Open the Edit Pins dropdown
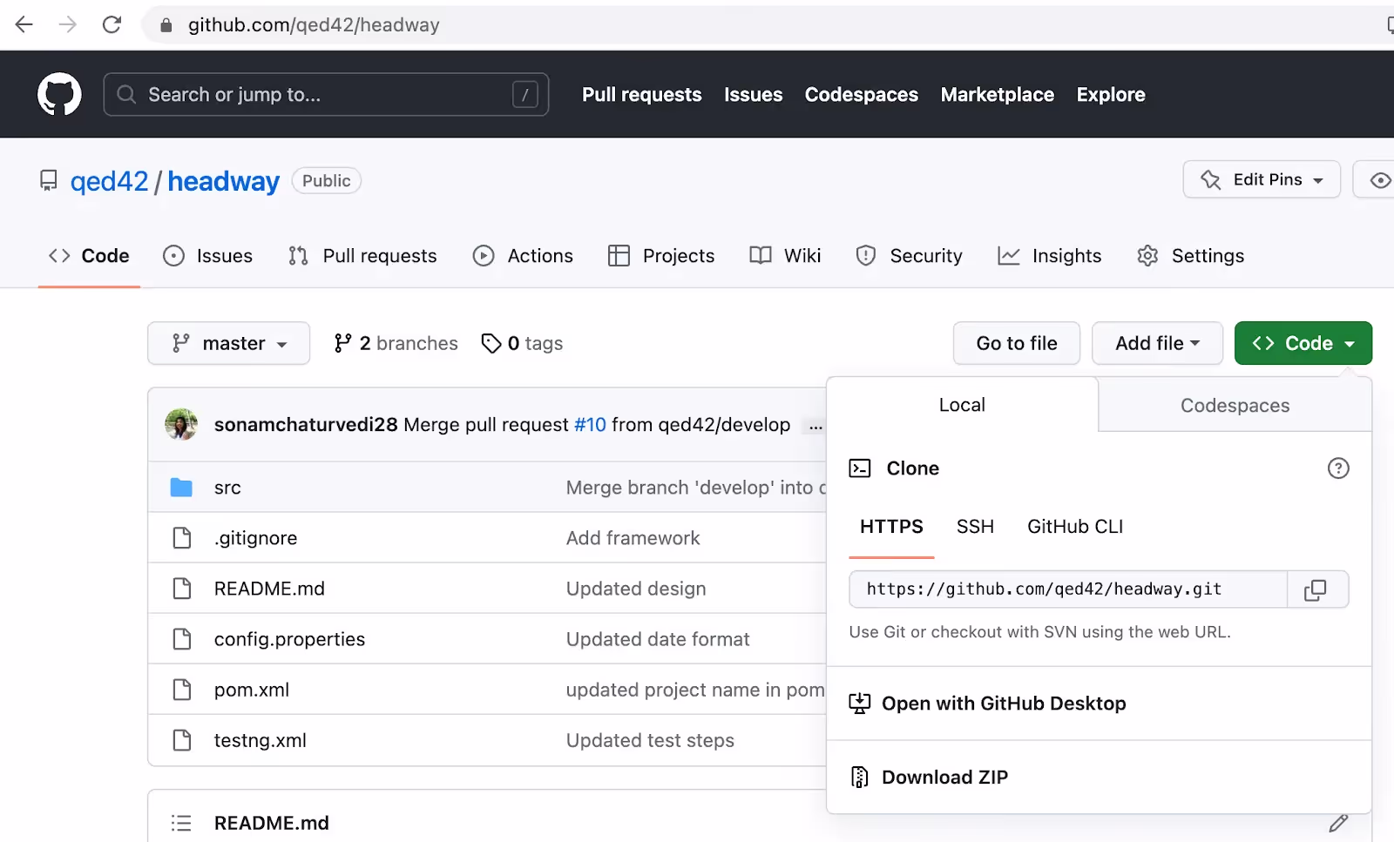 click(1262, 179)
